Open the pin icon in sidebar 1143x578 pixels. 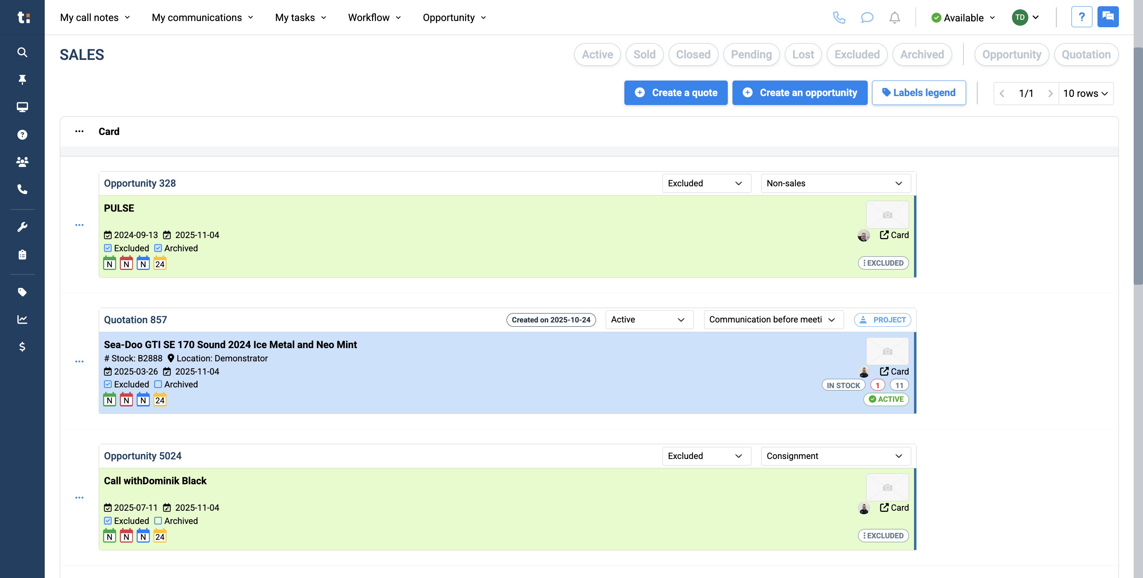click(x=22, y=79)
